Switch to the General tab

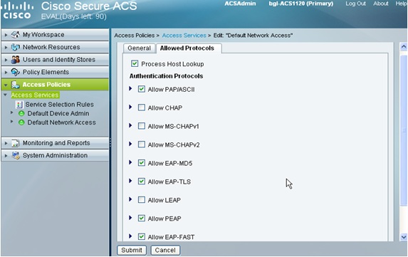click(x=140, y=48)
